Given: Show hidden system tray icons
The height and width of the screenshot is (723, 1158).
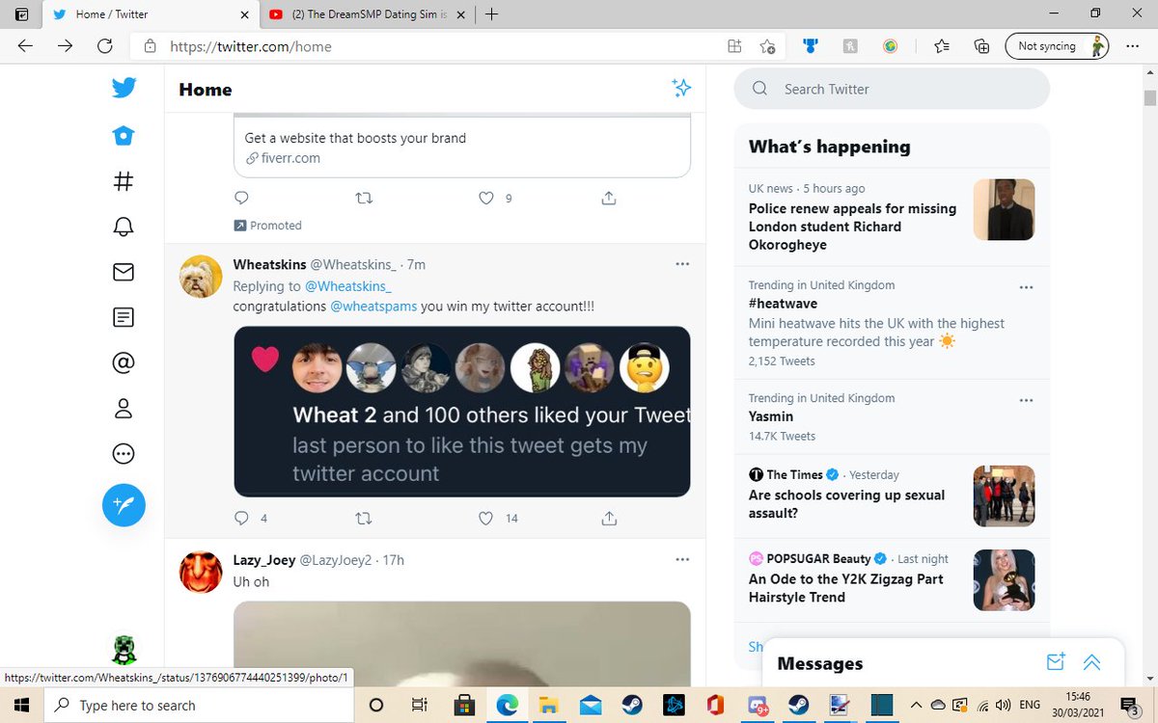Looking at the screenshot, I should point(914,705).
